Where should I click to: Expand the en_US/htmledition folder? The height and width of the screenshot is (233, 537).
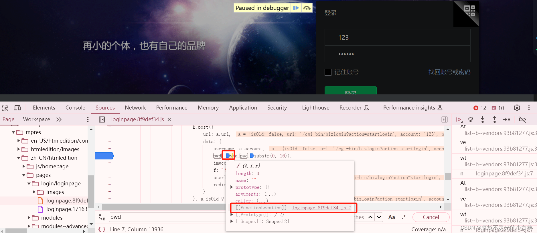pyautogui.click(x=19, y=141)
